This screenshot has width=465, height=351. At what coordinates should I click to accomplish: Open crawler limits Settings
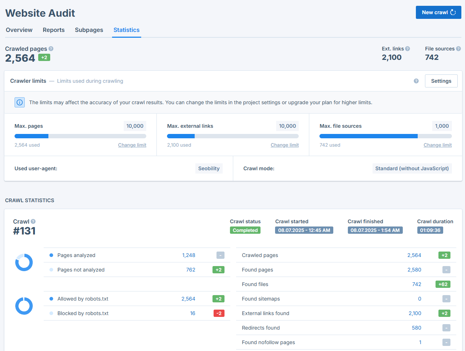[x=441, y=81]
